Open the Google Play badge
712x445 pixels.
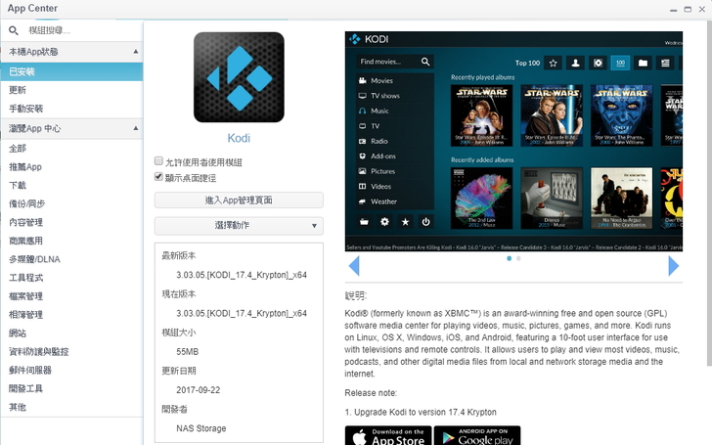[x=477, y=435]
